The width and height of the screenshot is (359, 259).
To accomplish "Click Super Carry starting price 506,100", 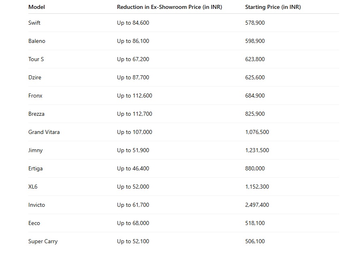I will click(255, 241).
